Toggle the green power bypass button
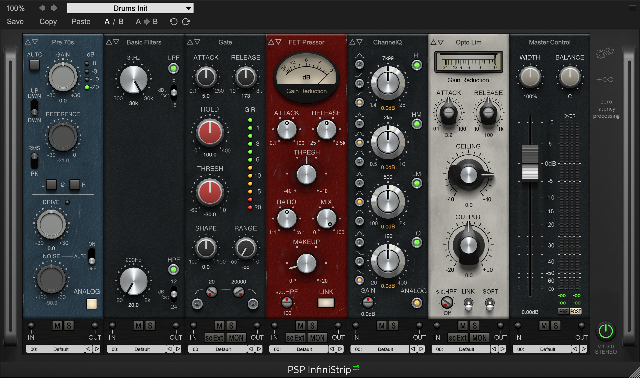640x378 pixels. point(606,331)
